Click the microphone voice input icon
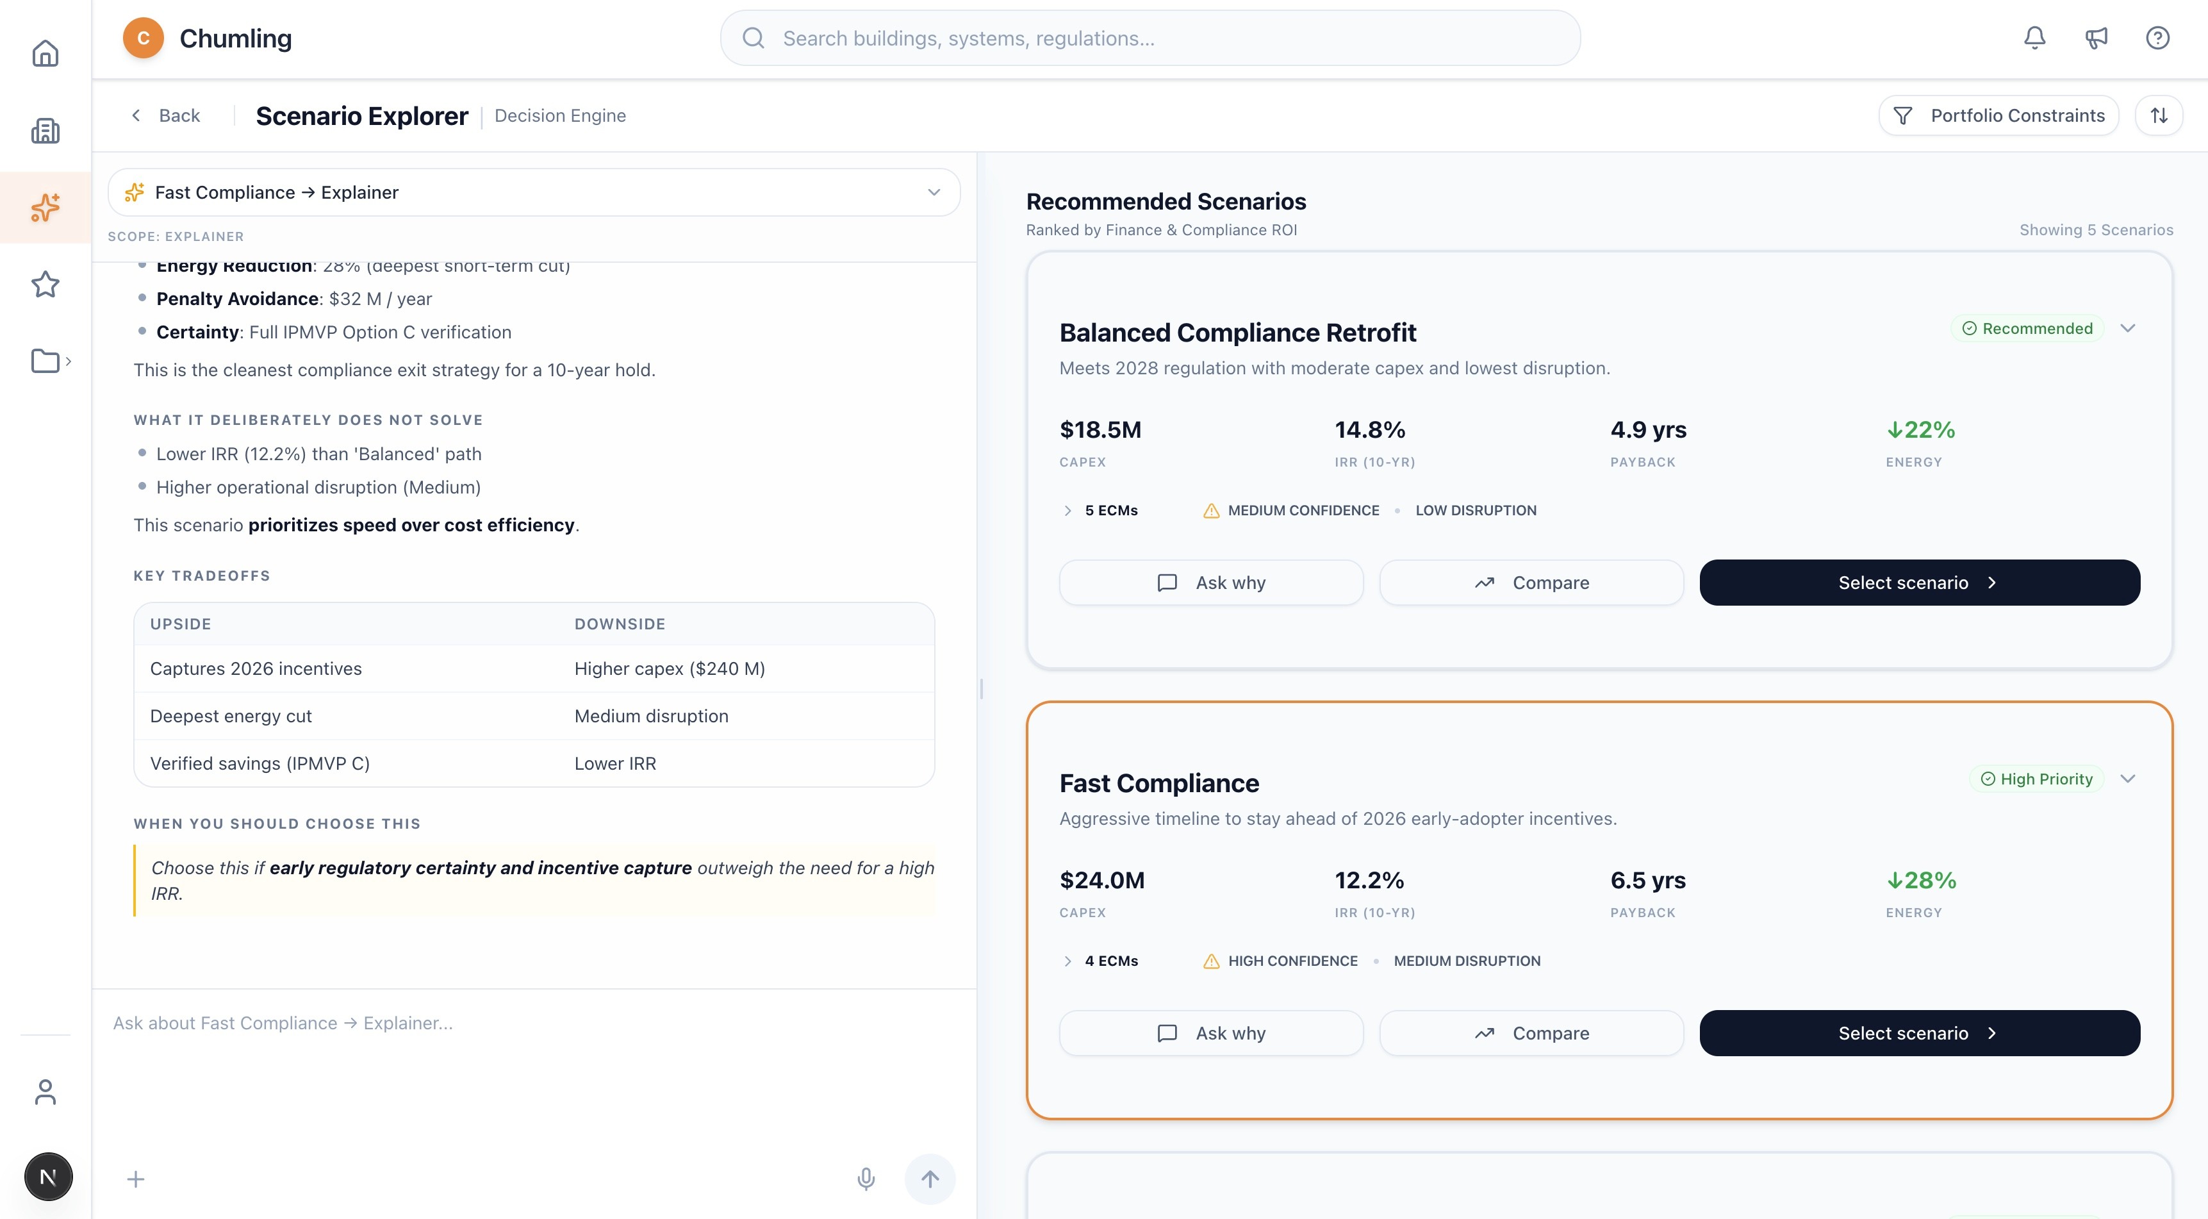Screen dimensions: 2208x1219 click(866, 1179)
